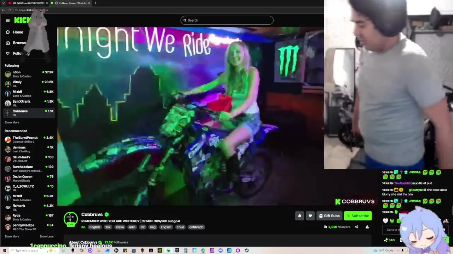Viewport: 453px width, 254px height.
Task: Open a new browser tab
Action: click(x=95, y=3)
